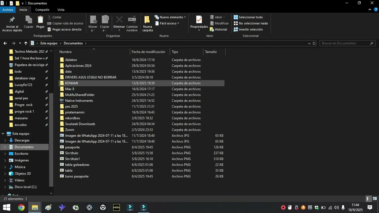Viewport: 379px width, 213px height.
Task: Collapse the ribbon with the chevron
Action: [x=369, y=10]
